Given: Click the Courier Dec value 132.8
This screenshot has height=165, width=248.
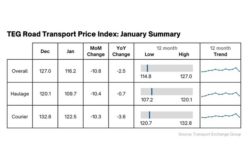Looking at the screenshot, I should coord(45,117).
